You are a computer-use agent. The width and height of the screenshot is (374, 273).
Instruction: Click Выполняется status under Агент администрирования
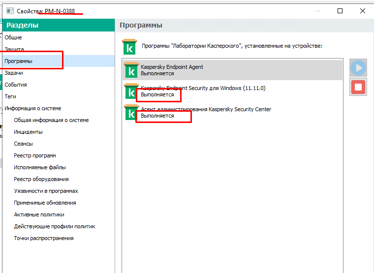(157, 116)
